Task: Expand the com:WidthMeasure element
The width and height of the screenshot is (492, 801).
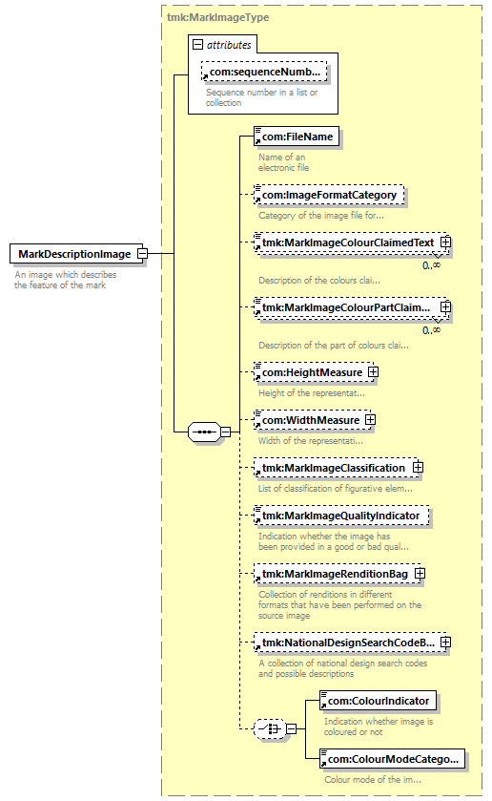Action: [370, 419]
